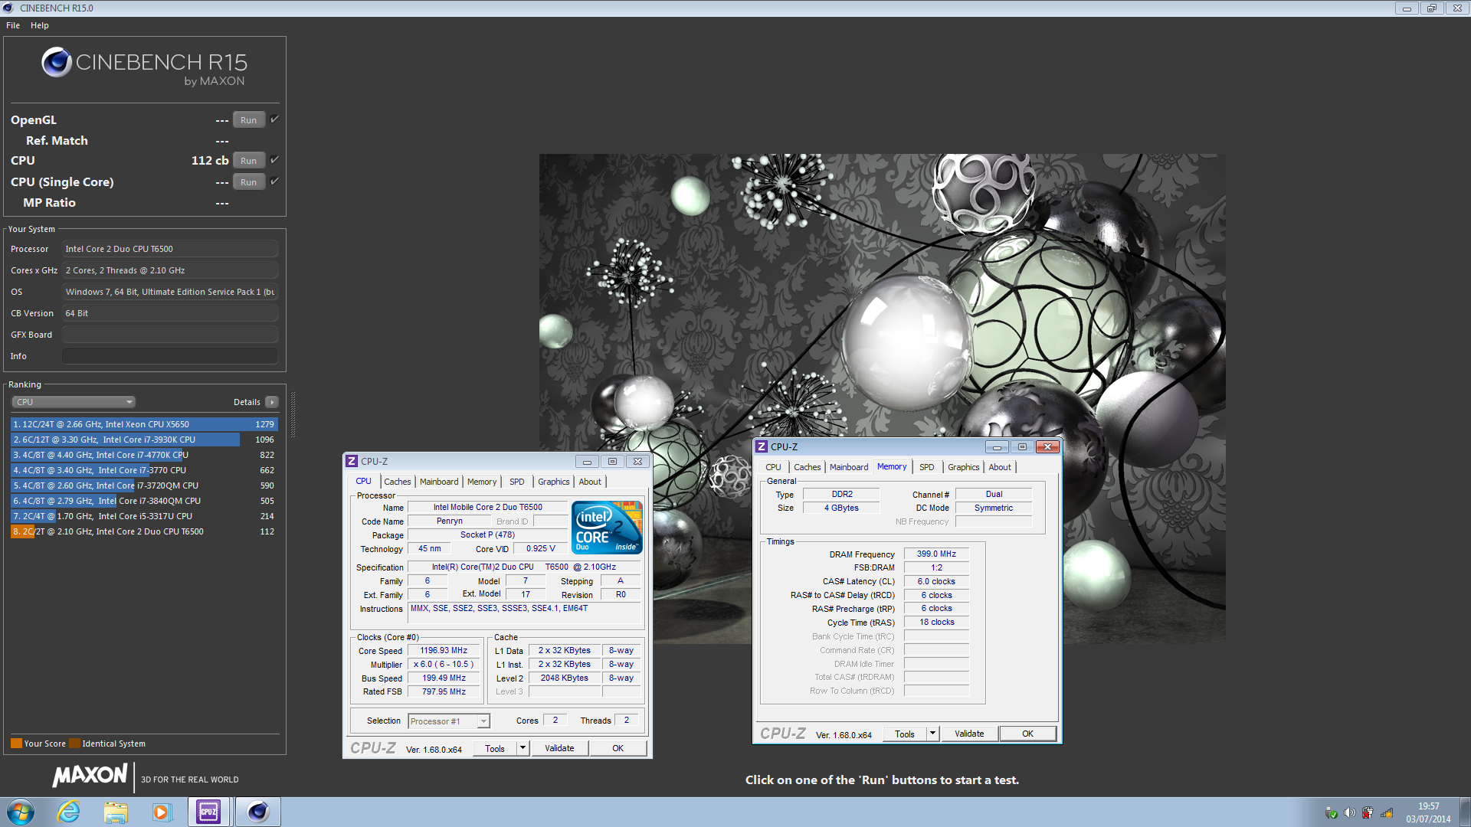The width and height of the screenshot is (1471, 827).
Task: Click the Cinebench title bar app icon
Action: click(x=8, y=8)
